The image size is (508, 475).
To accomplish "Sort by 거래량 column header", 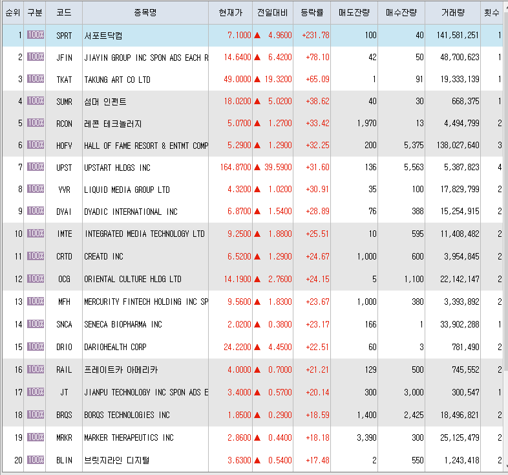I will pyautogui.click(x=452, y=13).
